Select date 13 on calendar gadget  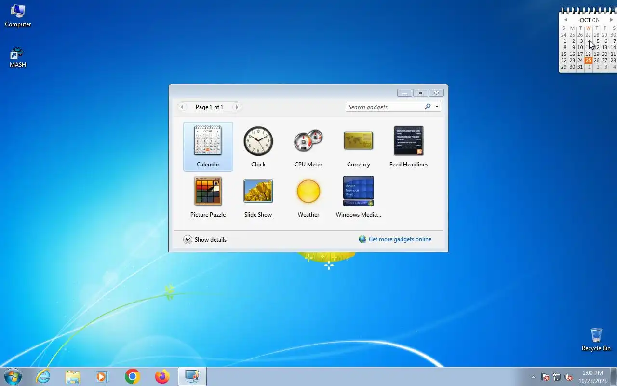tap(604, 48)
